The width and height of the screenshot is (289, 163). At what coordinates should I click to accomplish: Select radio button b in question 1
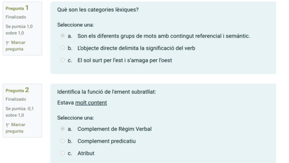point(62,48)
